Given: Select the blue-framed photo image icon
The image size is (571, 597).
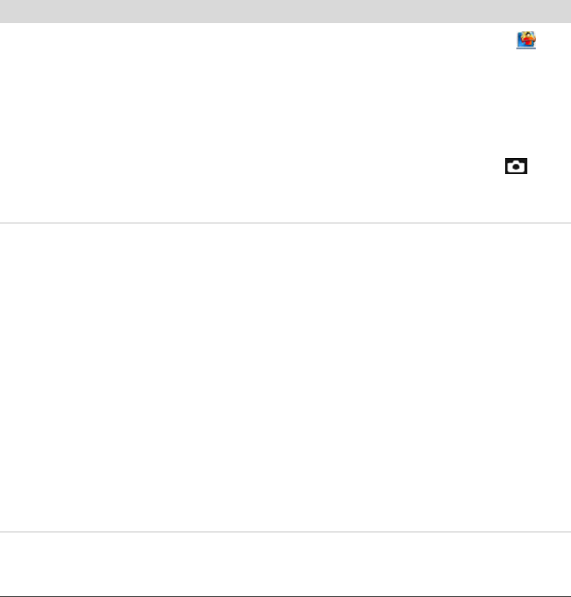Looking at the screenshot, I should pos(526,40).
